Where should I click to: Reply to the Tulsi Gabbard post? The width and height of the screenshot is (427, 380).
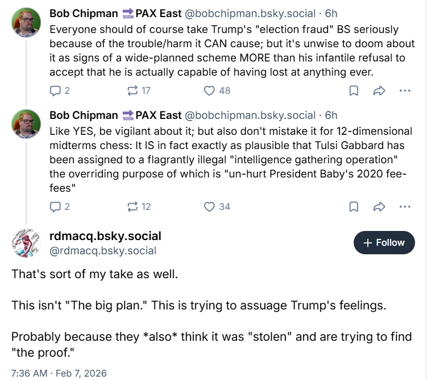(x=60, y=206)
